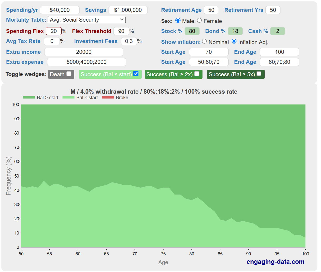Enable the Success (Bal > 2x) checkbox
Screen dimensions: 321x272
point(197,74)
